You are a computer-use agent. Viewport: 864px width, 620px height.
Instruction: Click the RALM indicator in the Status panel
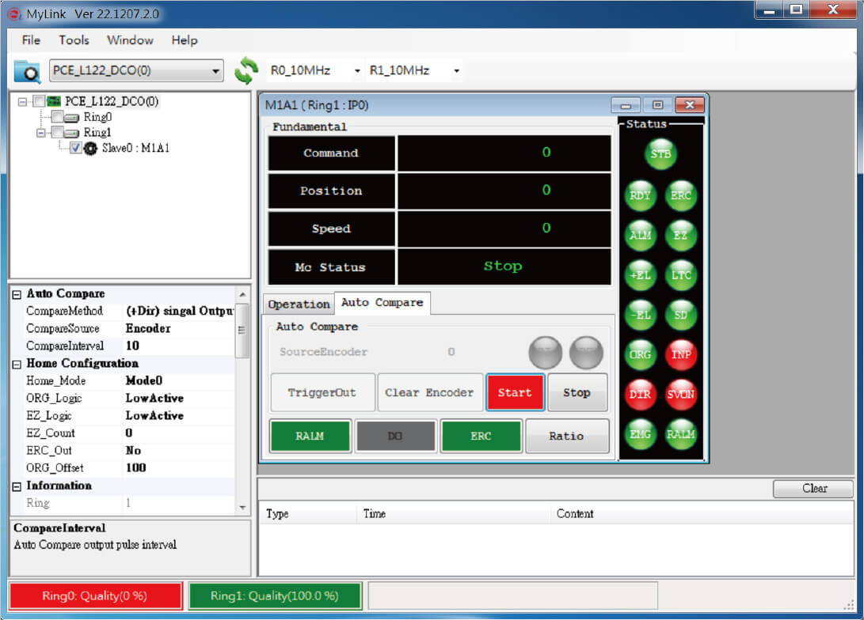click(681, 433)
